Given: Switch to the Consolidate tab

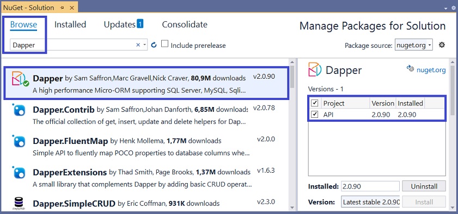Looking at the screenshot, I should [x=185, y=25].
